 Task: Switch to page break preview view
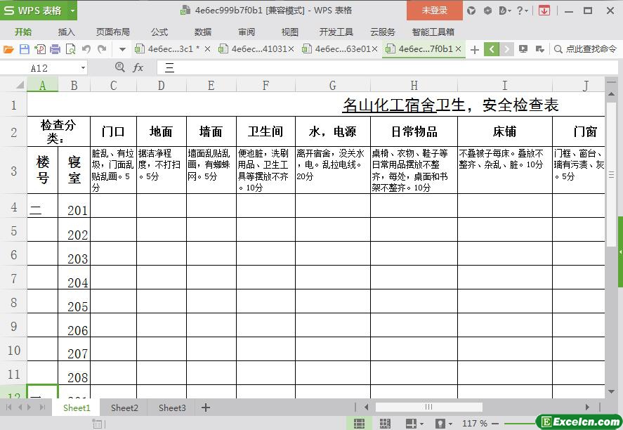(x=385, y=424)
